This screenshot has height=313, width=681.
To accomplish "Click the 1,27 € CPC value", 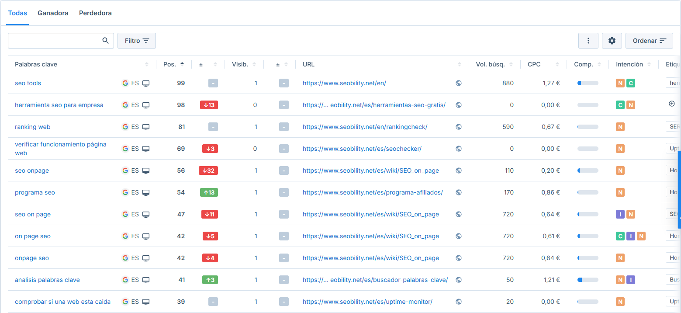I will pyautogui.click(x=551, y=83).
